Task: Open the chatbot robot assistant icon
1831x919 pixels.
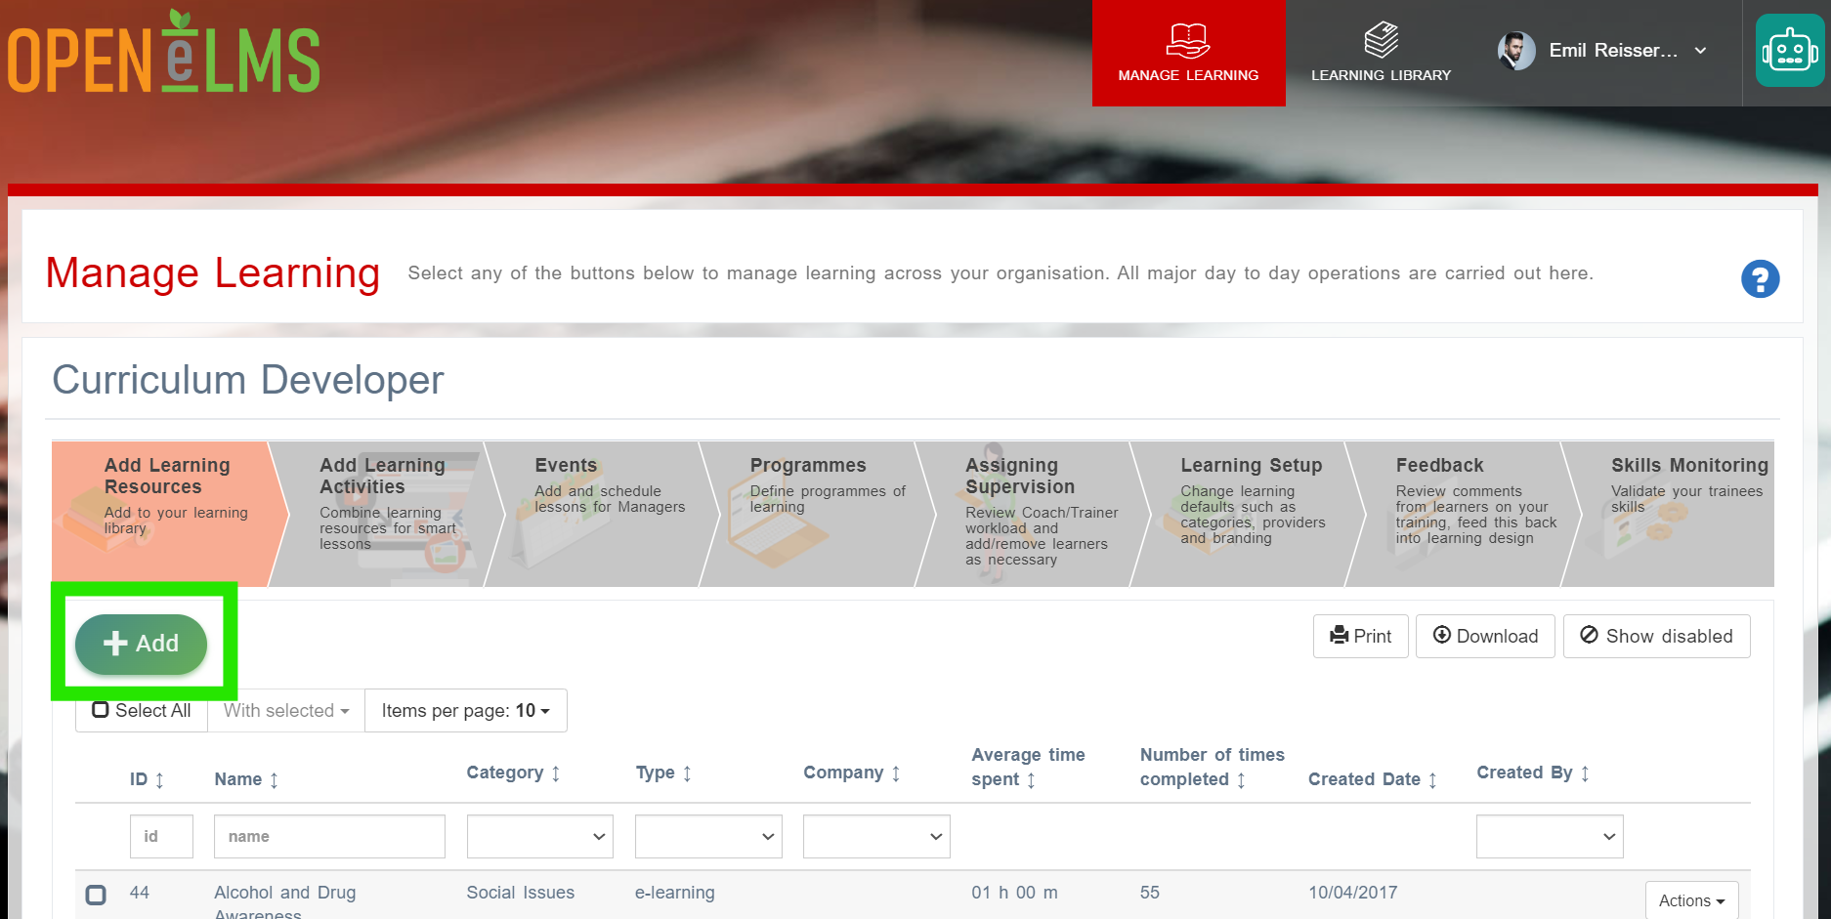Action: point(1789,51)
